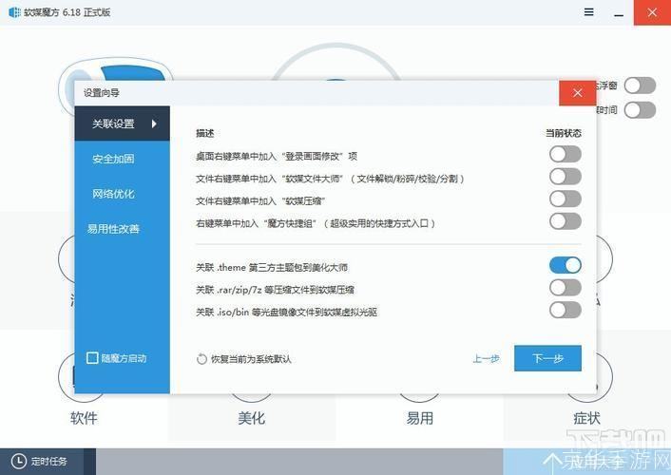Open the main hamburger menu icon
Image resolution: width=671 pixels, height=475 pixels.
coord(589,12)
